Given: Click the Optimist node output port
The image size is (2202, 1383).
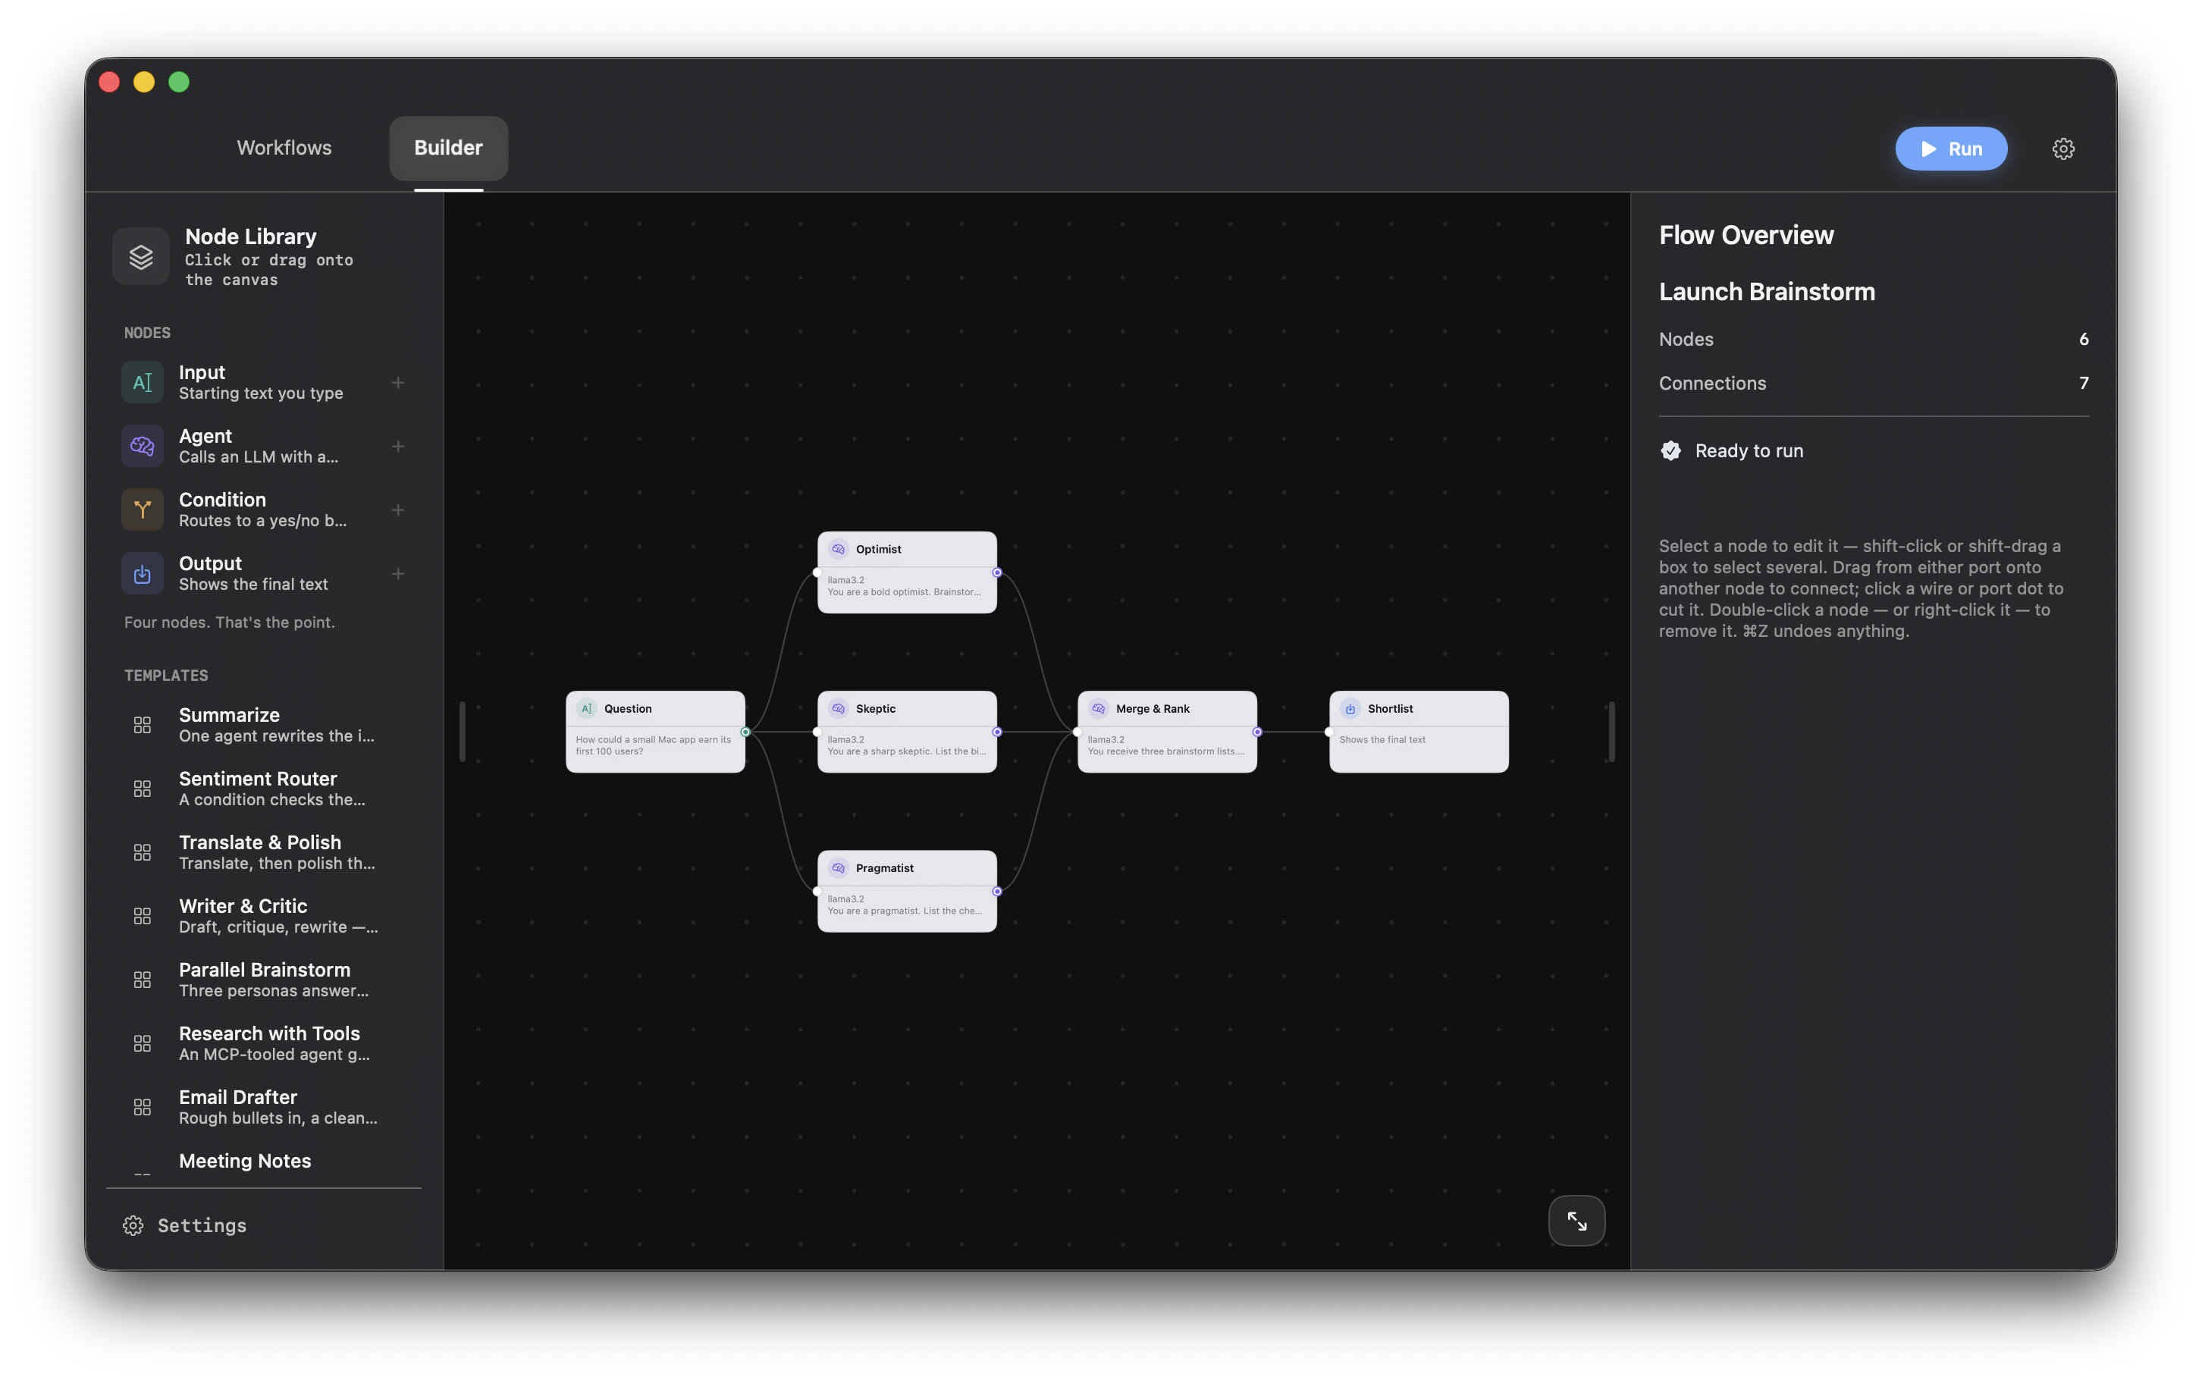Looking at the screenshot, I should (x=997, y=572).
